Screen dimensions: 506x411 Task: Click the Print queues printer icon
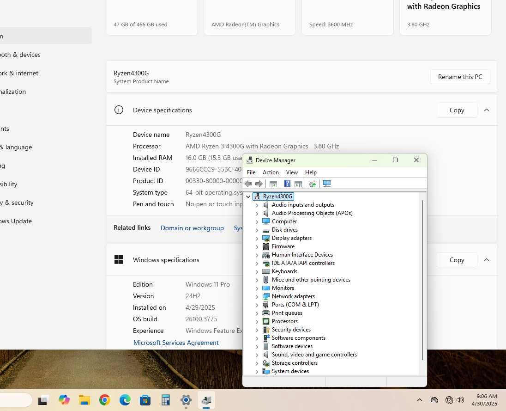point(266,313)
